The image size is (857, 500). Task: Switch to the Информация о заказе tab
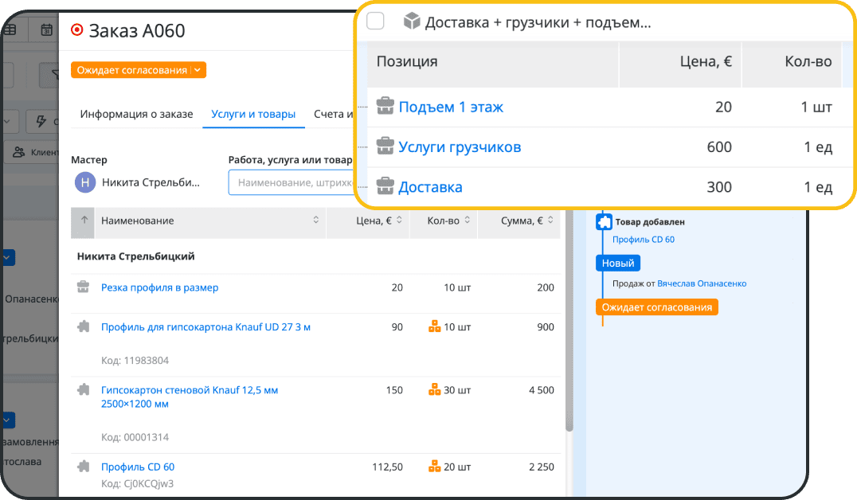pyautogui.click(x=137, y=113)
